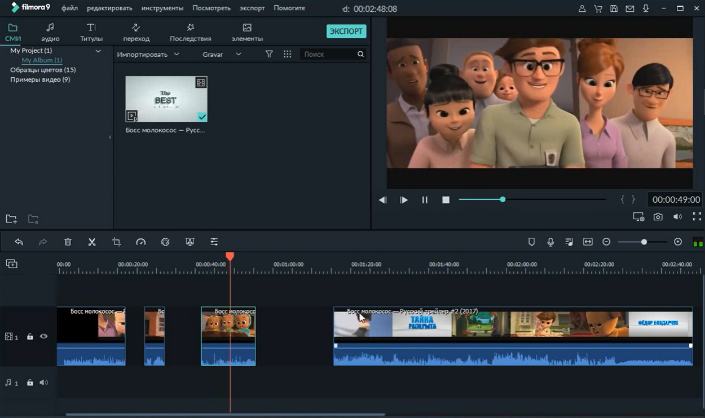The image size is (705, 418).
Task: Click the timeline zoom slider handle
Action: coord(644,242)
